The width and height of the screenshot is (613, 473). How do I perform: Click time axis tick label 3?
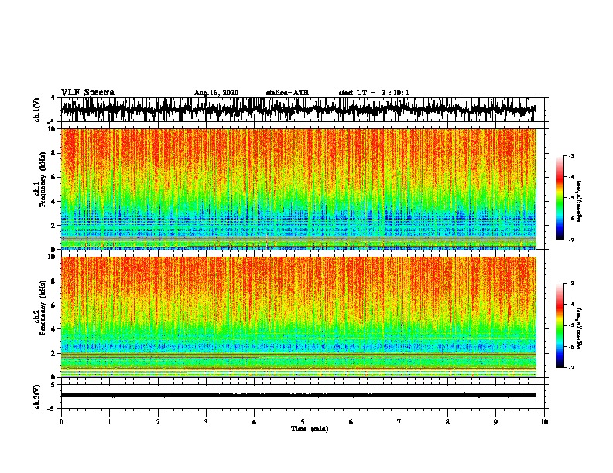206,422
